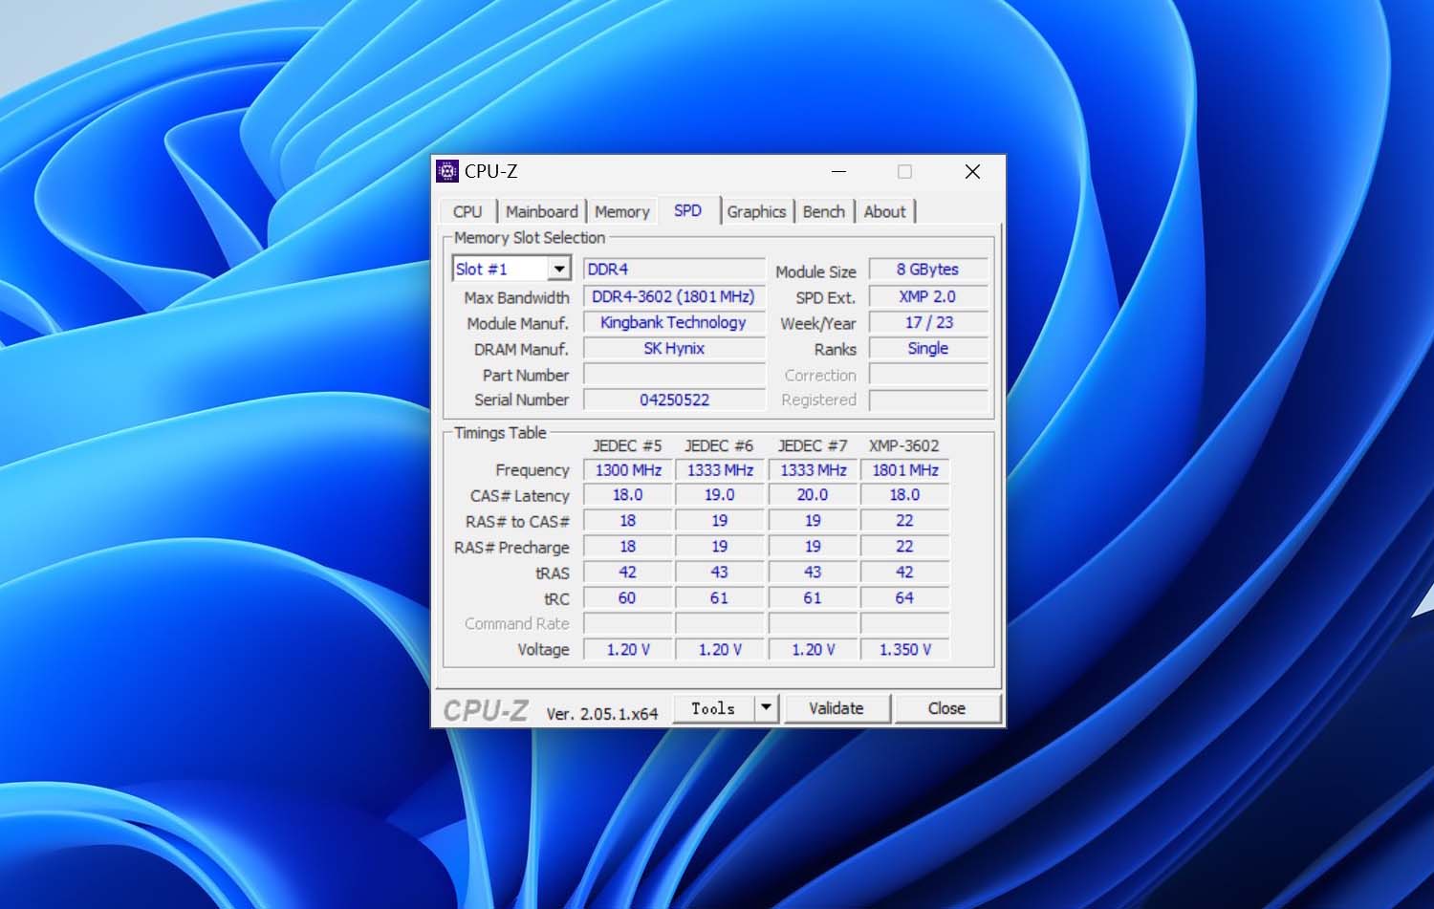Select the SPD tab
The width and height of the screenshot is (1434, 909).
click(x=687, y=210)
